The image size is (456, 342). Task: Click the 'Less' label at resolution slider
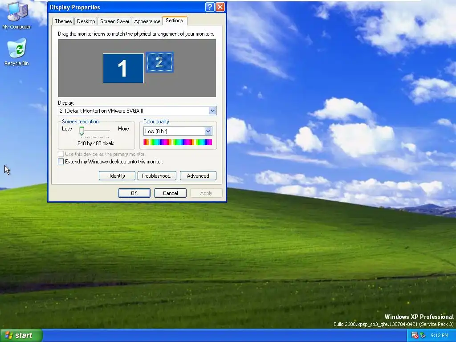pos(67,129)
